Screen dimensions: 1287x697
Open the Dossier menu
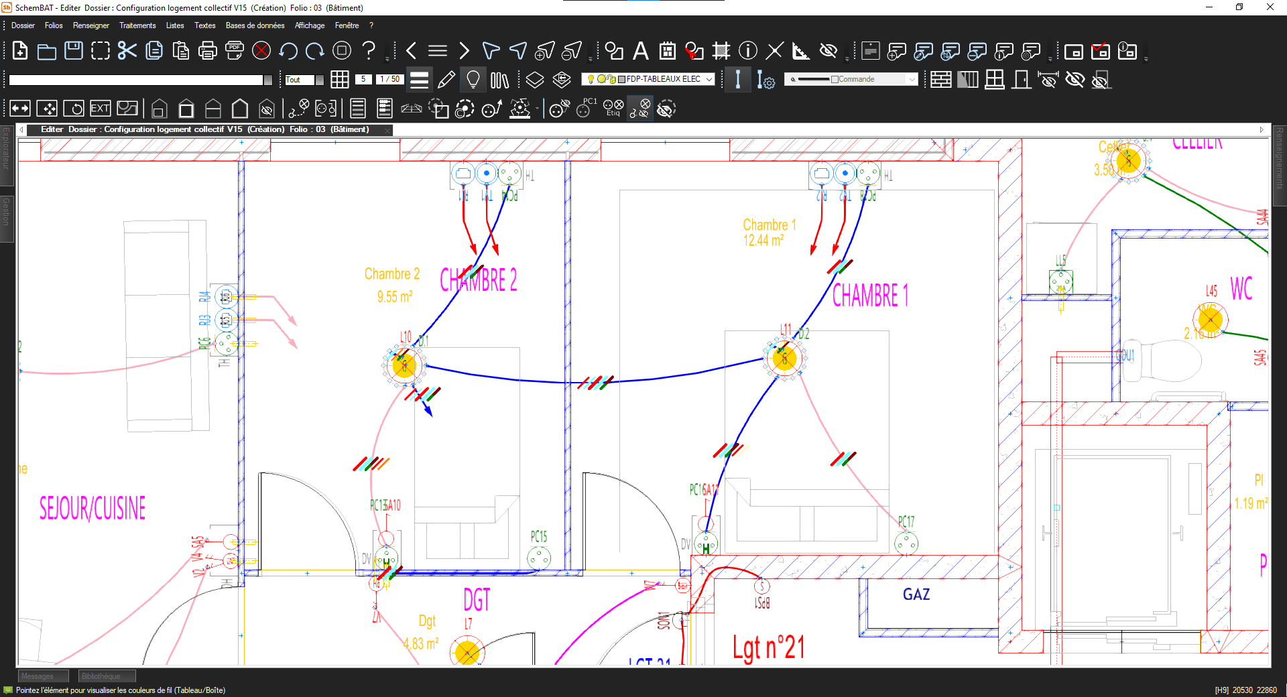[x=23, y=25]
